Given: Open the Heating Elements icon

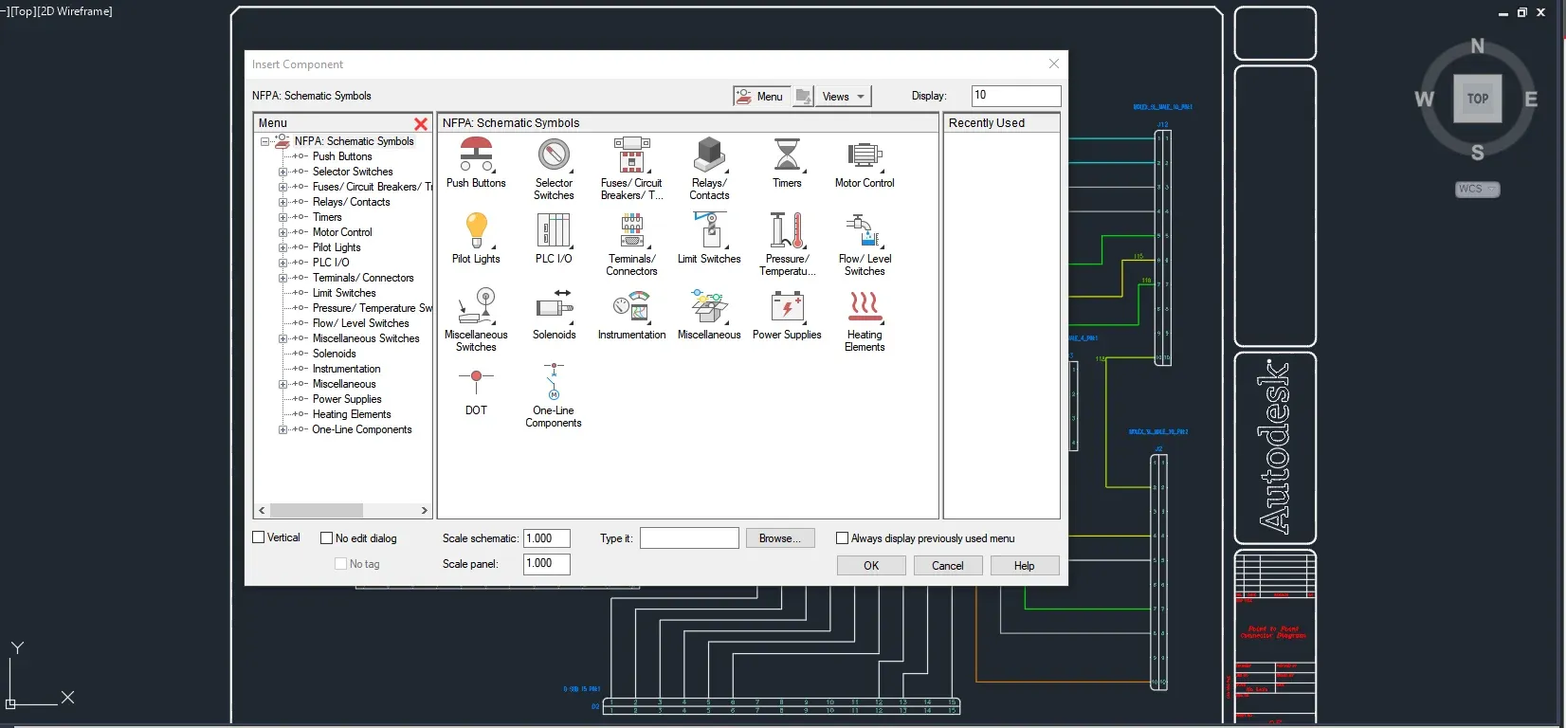Looking at the screenshot, I should click(x=865, y=306).
